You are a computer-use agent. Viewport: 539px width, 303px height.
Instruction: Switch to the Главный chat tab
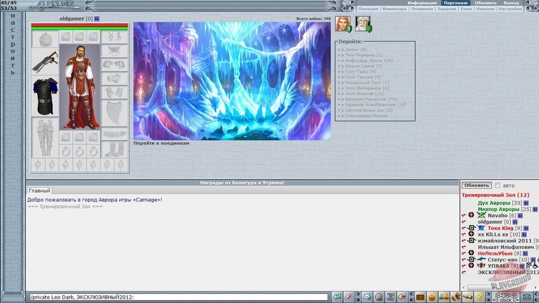(x=40, y=190)
